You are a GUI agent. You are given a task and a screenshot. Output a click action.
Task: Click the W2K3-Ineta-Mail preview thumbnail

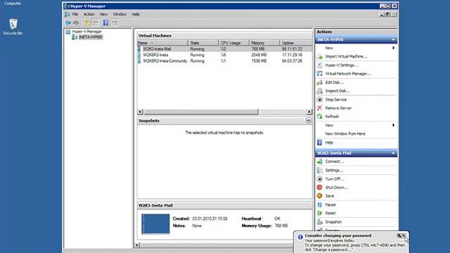pos(155,223)
